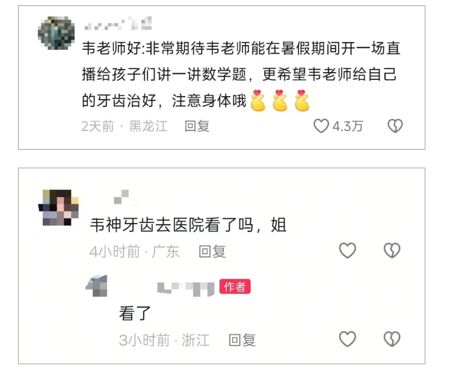The image size is (450, 369).
Task: Click the red 作者 badge
Action: (x=235, y=287)
